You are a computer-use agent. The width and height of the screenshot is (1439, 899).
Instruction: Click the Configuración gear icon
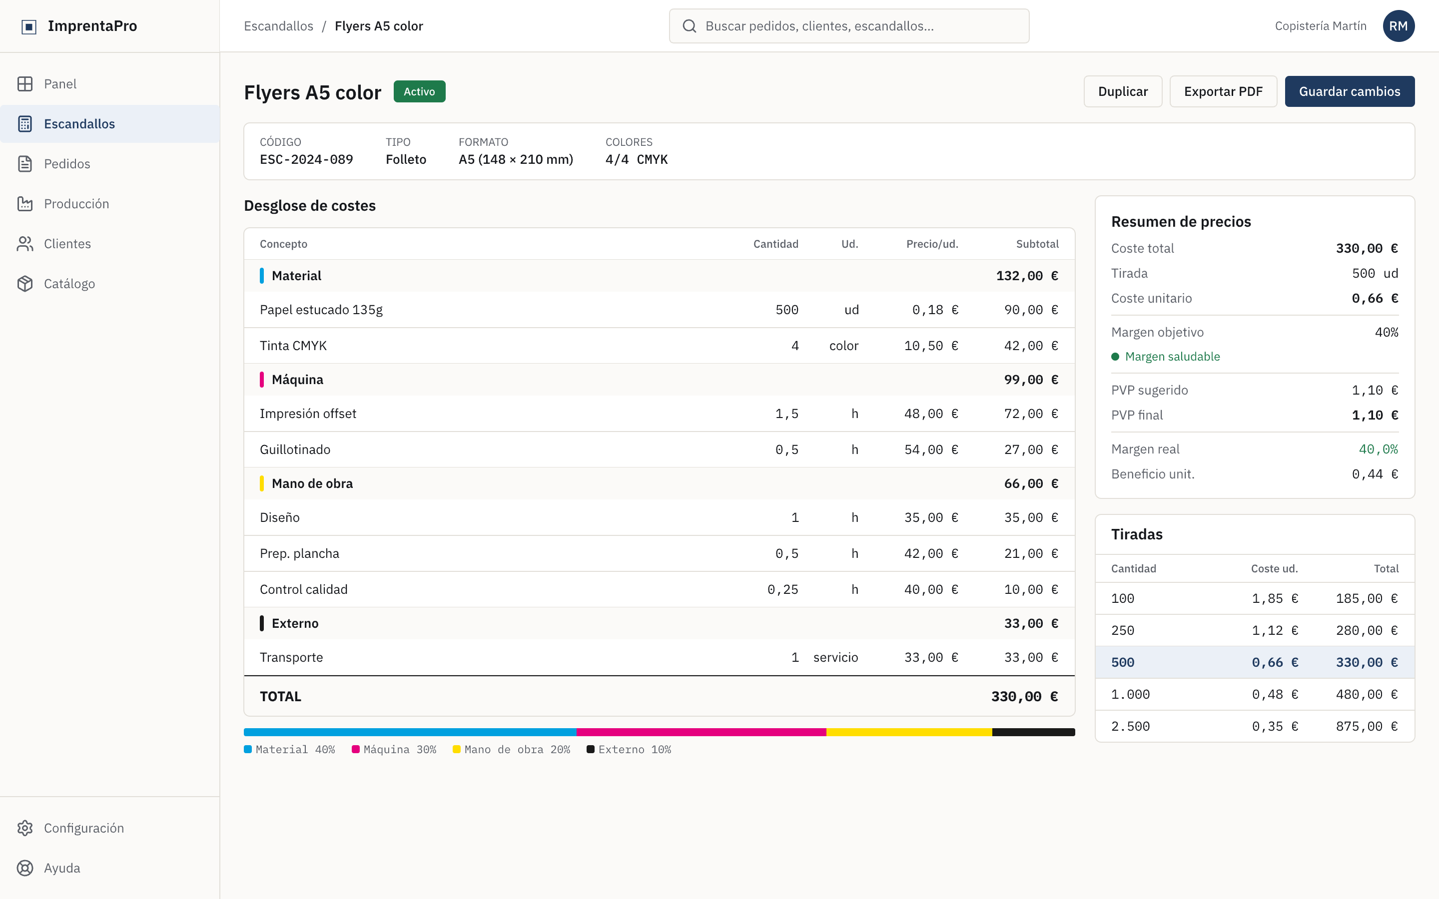click(25, 828)
